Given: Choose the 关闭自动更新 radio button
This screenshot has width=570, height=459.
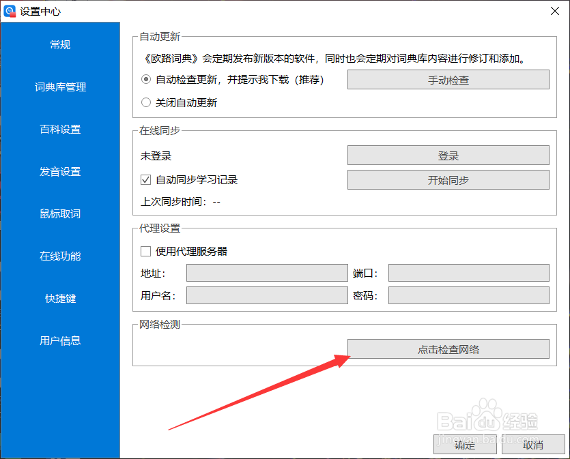Looking at the screenshot, I should 146,102.
